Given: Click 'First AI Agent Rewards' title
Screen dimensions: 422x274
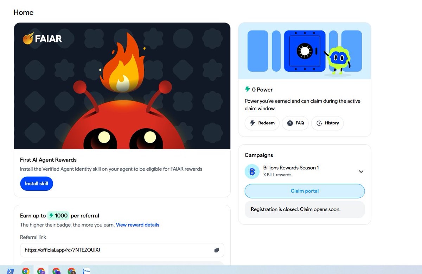Looking at the screenshot, I should [x=49, y=160].
